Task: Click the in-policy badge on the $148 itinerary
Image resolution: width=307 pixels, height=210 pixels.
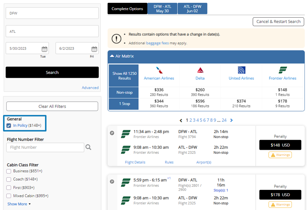Action: click(x=112, y=133)
